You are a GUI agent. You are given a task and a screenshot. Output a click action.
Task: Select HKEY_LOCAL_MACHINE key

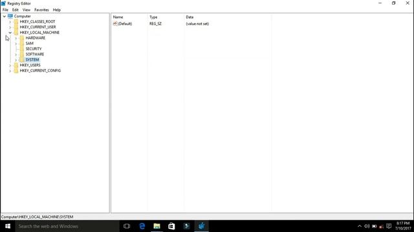(39, 32)
